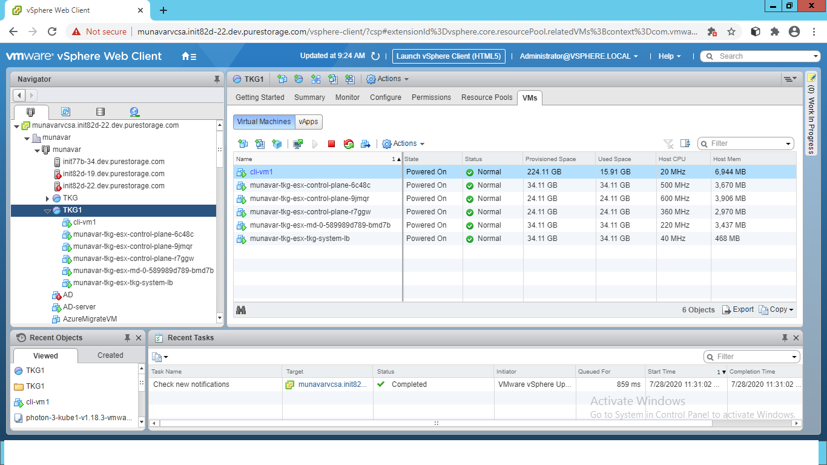Open the top Actions dropdown for TKG1
Screen dimensions: 827x465
click(x=387, y=79)
